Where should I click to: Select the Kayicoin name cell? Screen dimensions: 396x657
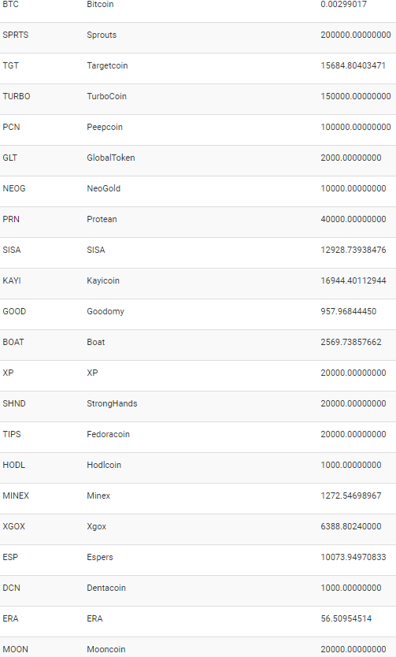click(x=103, y=280)
